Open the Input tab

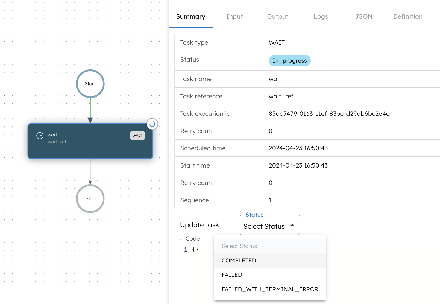tap(234, 16)
